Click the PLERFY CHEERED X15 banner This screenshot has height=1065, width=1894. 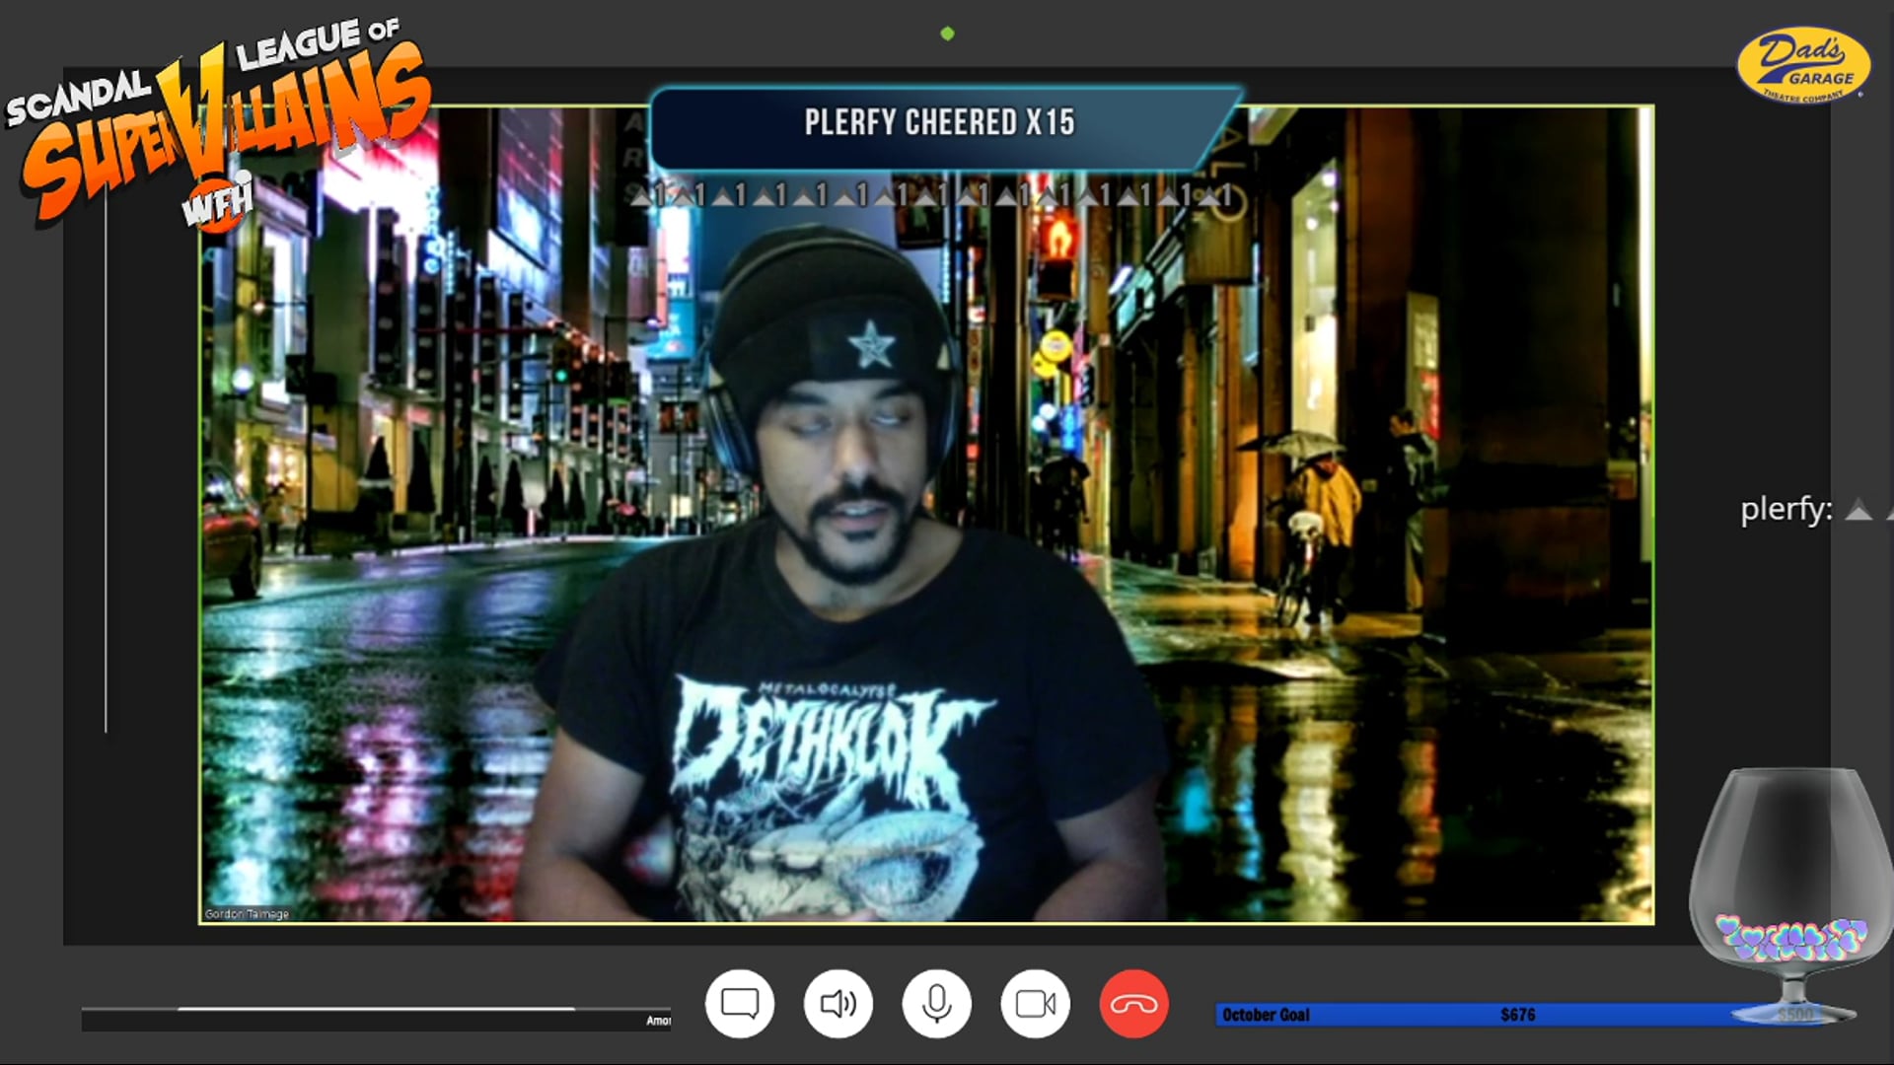pos(939,123)
